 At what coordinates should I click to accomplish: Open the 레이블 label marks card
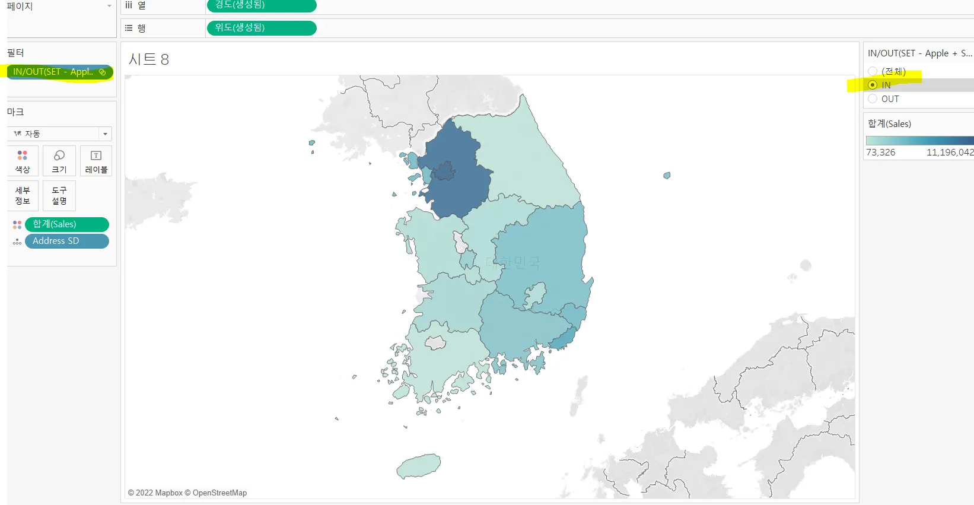tap(96, 161)
